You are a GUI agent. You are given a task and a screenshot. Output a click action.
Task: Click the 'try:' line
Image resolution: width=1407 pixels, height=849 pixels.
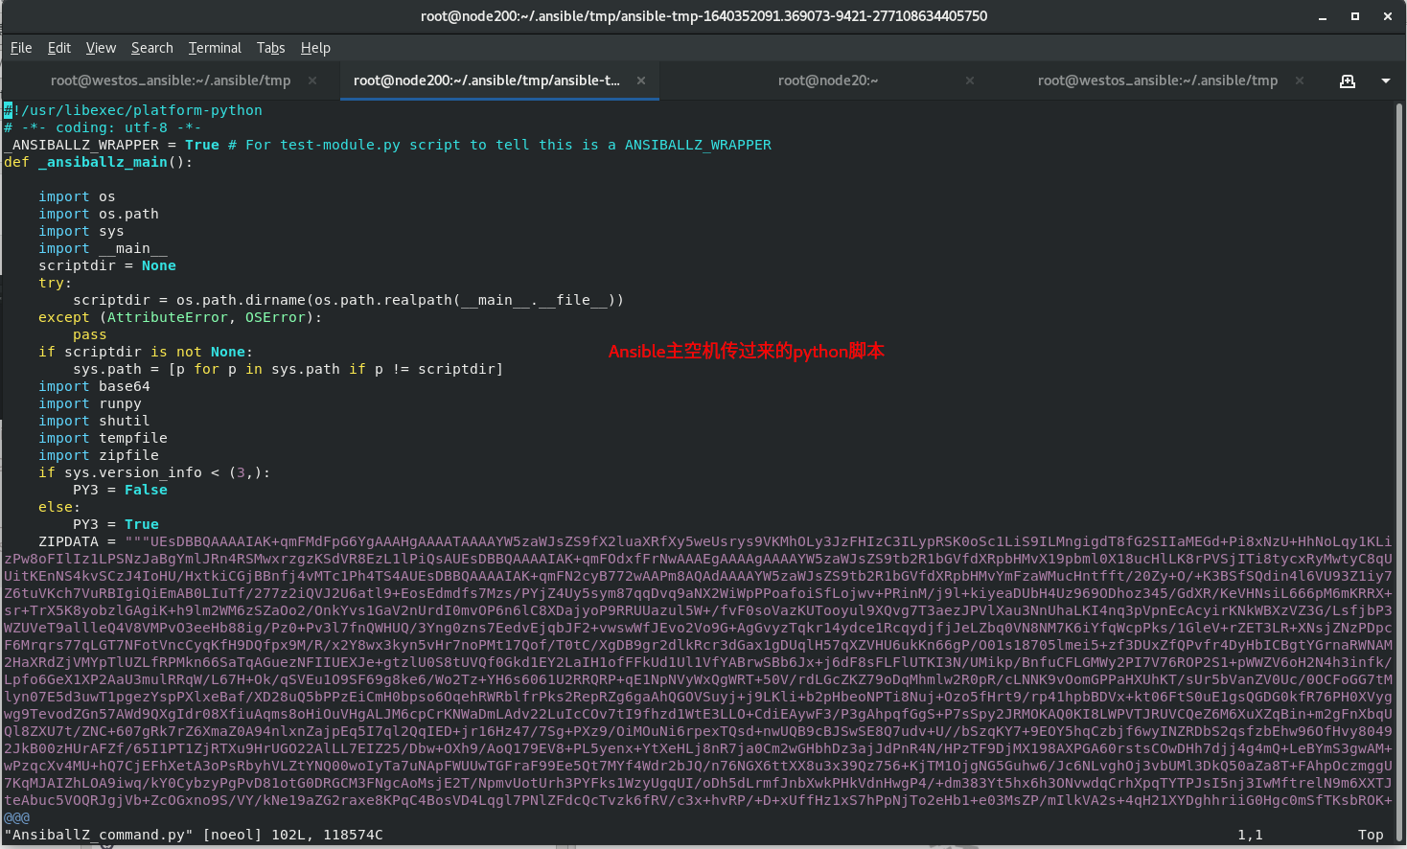coord(56,283)
